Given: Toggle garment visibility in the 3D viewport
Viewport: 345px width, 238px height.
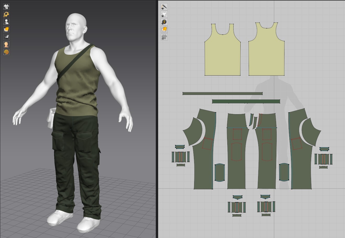Looking at the screenshot, I should (x=6, y=7).
